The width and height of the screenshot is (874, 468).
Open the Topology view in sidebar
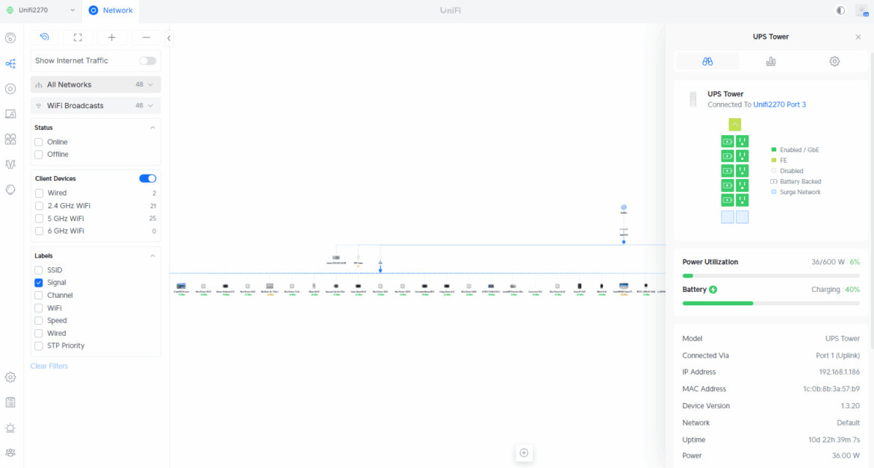(10, 63)
